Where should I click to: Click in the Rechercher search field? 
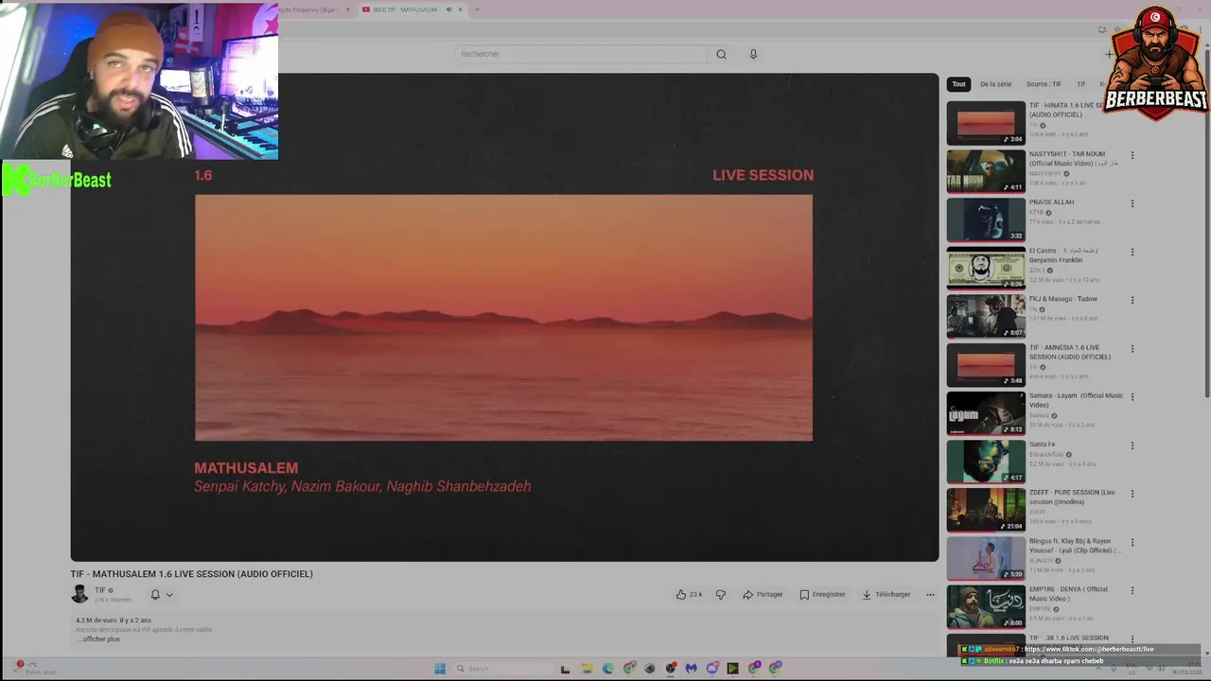(581, 54)
